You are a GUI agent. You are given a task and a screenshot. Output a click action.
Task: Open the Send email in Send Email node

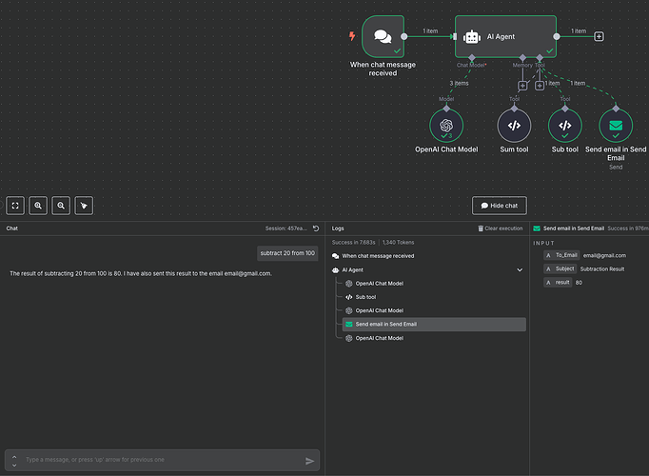(x=616, y=126)
